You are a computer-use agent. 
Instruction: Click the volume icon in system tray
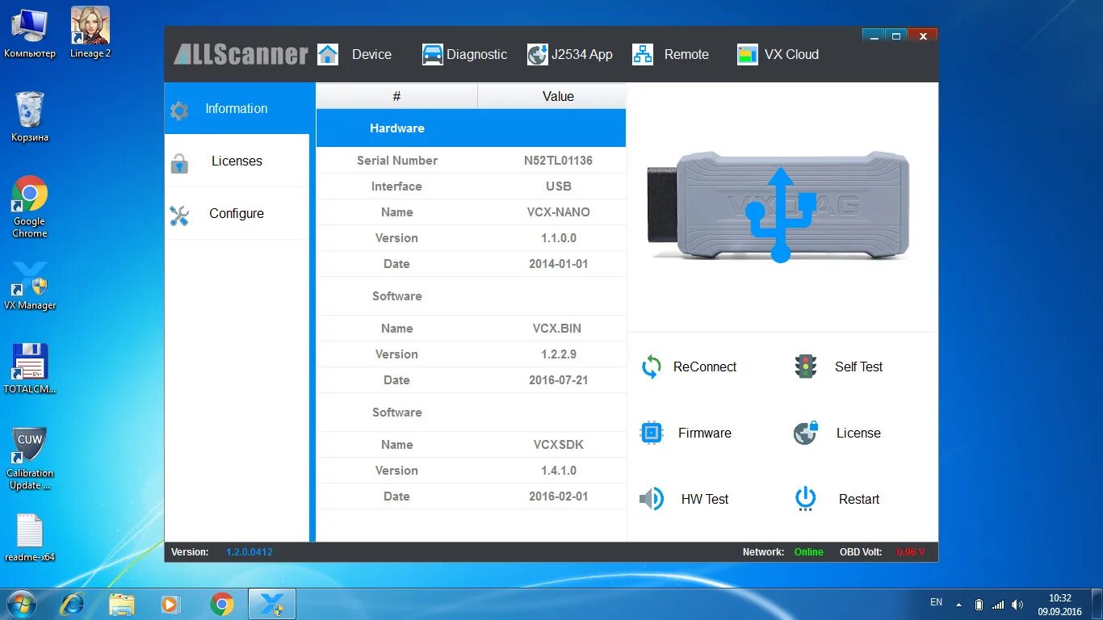1017,604
